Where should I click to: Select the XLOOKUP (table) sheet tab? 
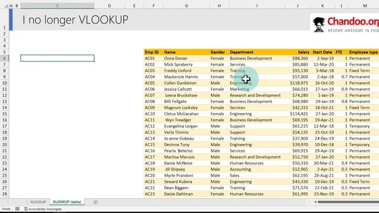[x=67, y=202]
